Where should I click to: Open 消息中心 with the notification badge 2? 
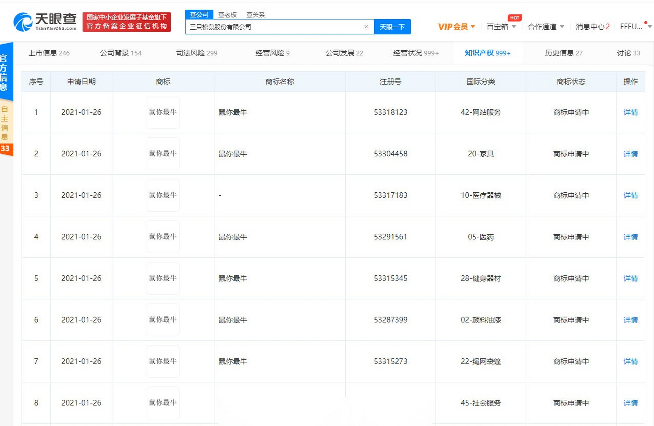pyautogui.click(x=592, y=27)
